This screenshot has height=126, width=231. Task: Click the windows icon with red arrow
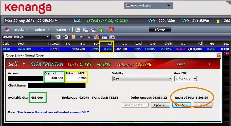(x=93, y=30)
